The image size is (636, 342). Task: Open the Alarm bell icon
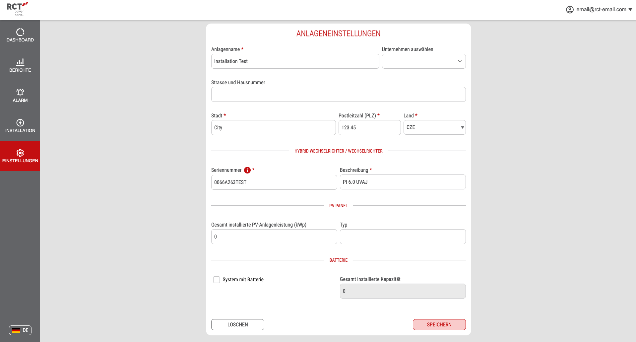[20, 92]
